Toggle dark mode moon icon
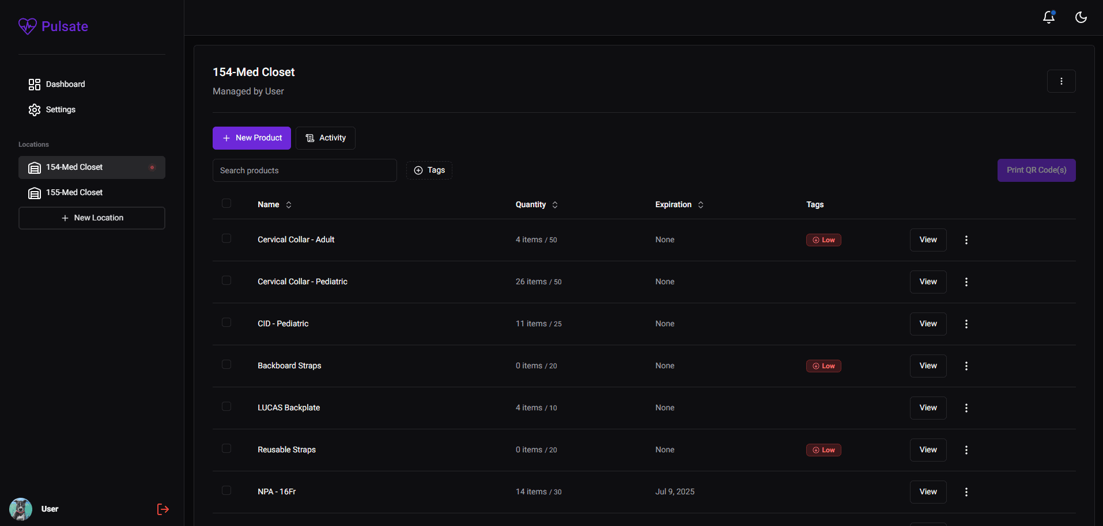 (x=1081, y=17)
